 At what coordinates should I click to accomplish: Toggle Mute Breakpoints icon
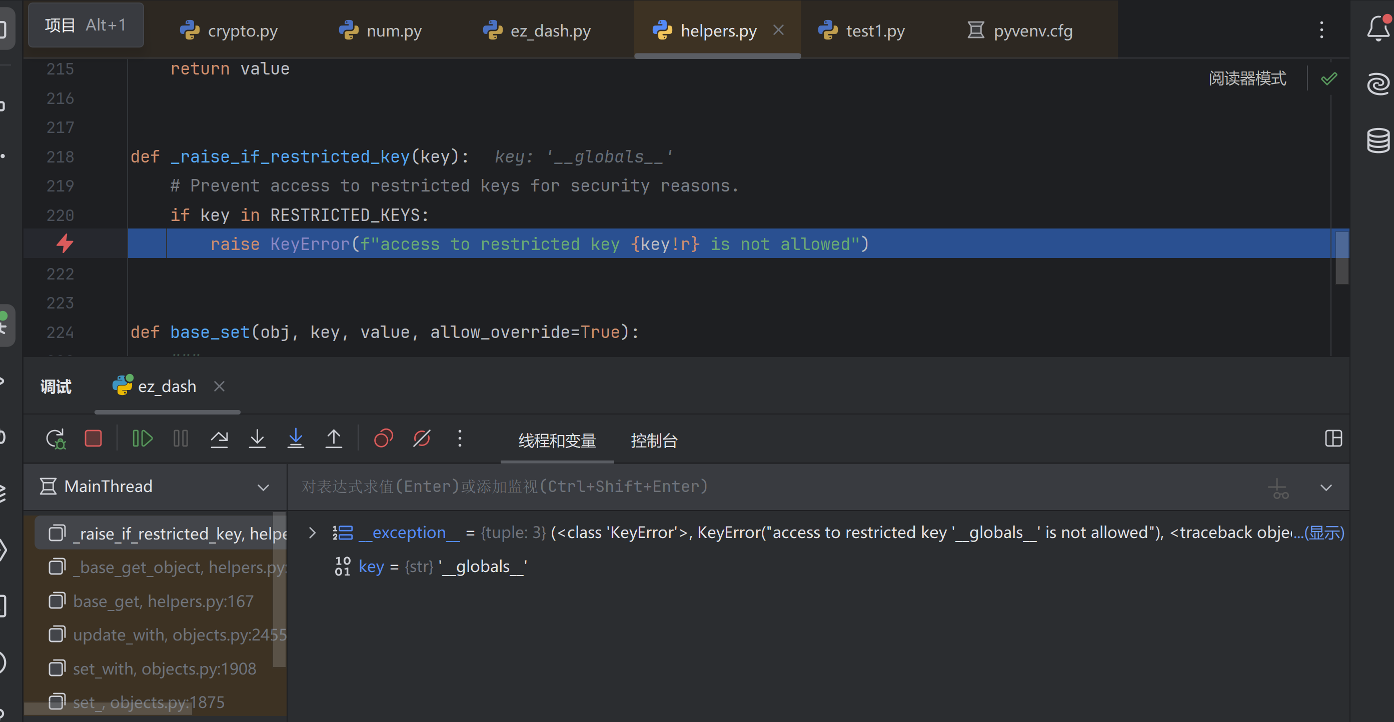[x=422, y=438]
